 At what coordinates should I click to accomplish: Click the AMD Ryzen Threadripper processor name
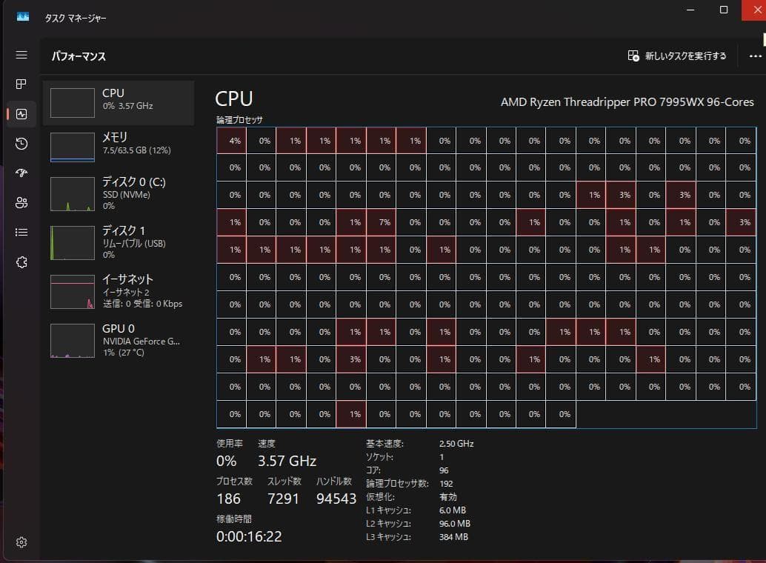(x=636, y=101)
